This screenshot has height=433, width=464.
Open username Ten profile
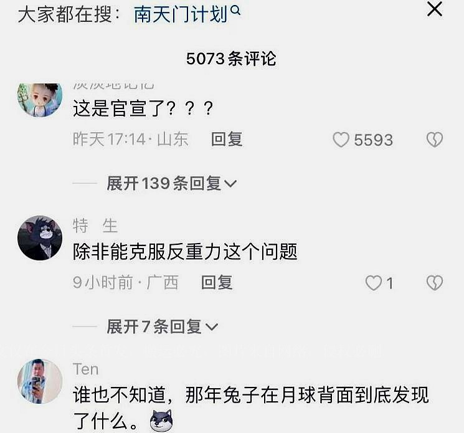click(86, 369)
